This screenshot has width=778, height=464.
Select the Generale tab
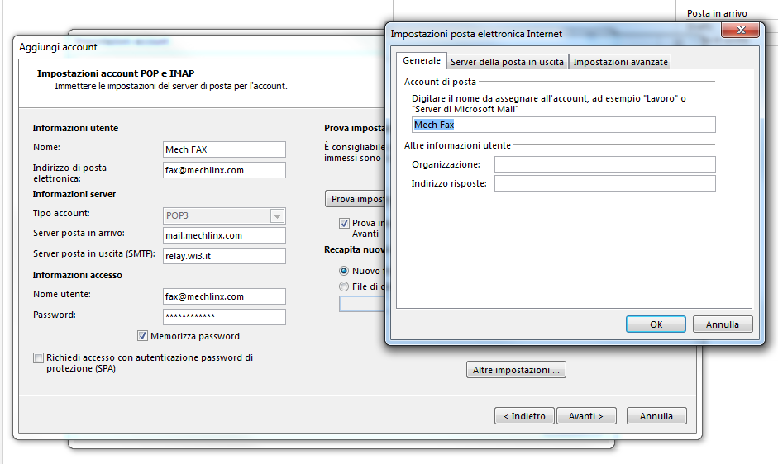(422, 61)
